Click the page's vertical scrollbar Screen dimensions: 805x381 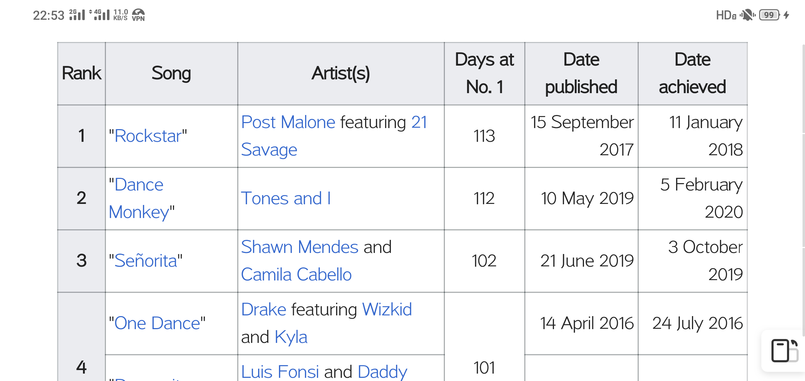click(x=804, y=190)
